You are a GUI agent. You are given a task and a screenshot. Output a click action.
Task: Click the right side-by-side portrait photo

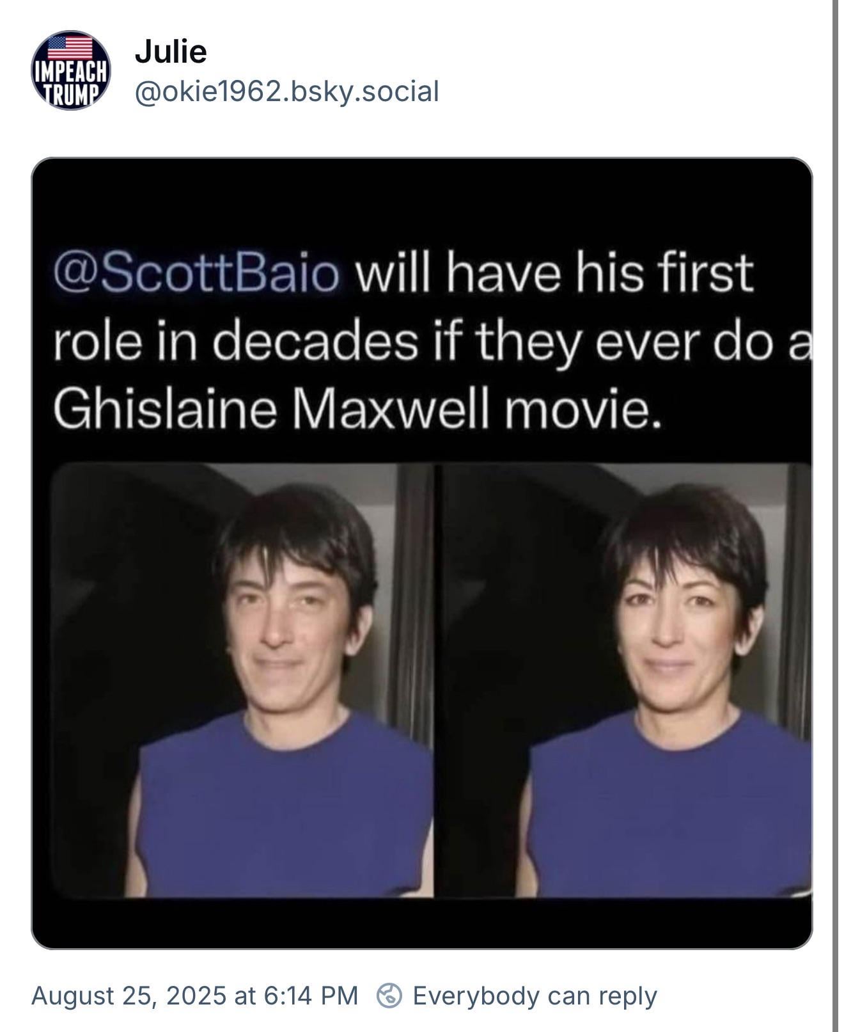(627, 680)
